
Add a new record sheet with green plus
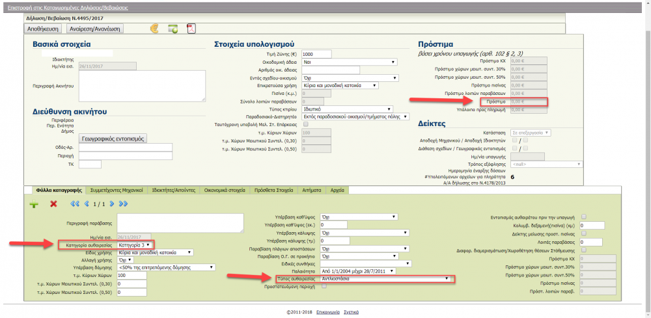pyautogui.click(x=34, y=204)
